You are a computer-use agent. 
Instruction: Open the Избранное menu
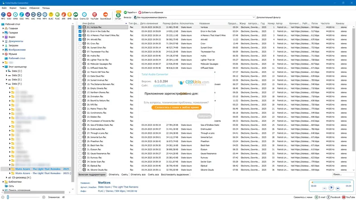34,8
